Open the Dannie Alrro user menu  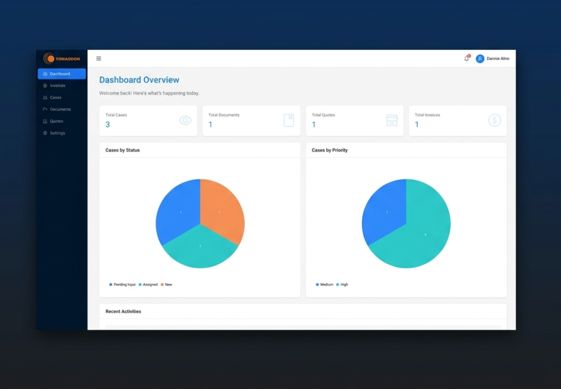[x=493, y=59]
